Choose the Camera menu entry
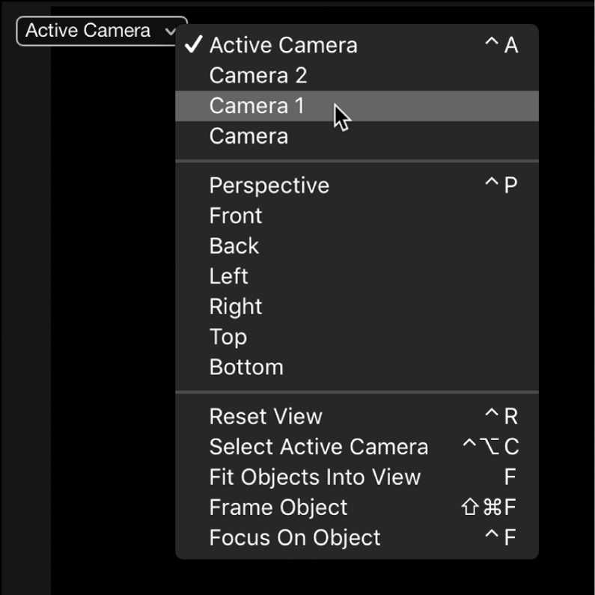Image resolution: width=595 pixels, height=595 pixels. point(248,136)
